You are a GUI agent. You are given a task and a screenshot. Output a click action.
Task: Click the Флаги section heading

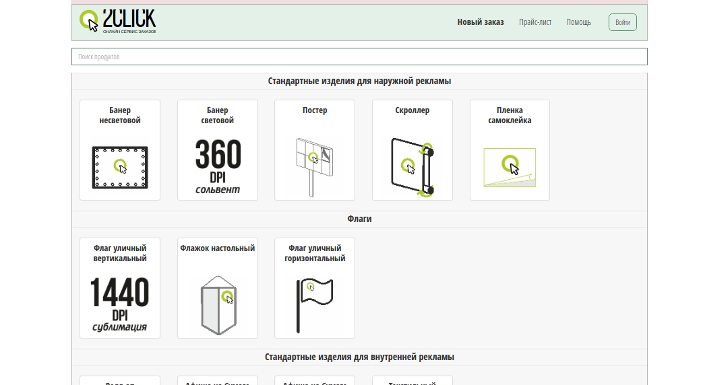(359, 219)
